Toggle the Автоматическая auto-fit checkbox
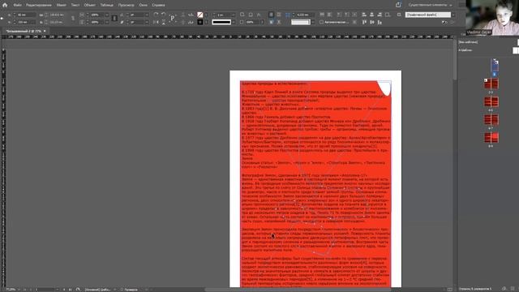Image resolution: width=519 pixels, height=292 pixels. pyautogui.click(x=321, y=22)
